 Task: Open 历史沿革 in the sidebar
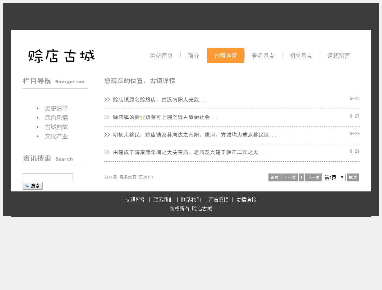[56, 108]
